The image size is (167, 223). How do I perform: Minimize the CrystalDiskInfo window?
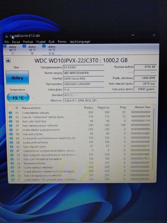(x=133, y=35)
